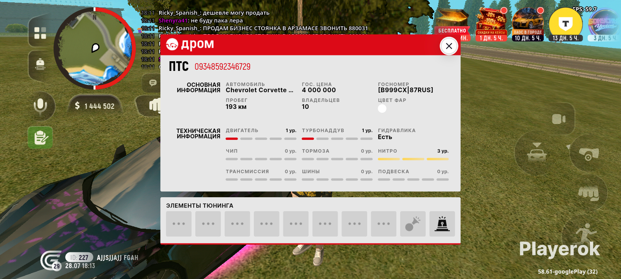Image resolution: width=621 pixels, height=279 pixels.
Task: Select PTS number 09348592346729
Action: pyautogui.click(x=222, y=67)
